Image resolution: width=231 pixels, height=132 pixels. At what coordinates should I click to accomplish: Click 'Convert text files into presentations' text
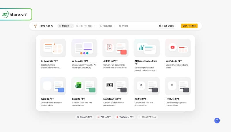click(x=144, y=104)
